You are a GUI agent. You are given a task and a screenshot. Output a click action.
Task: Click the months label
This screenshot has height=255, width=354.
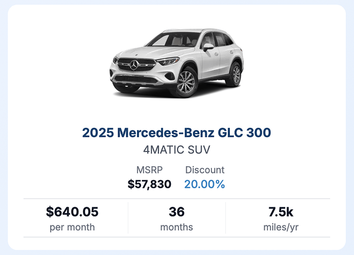pos(176,227)
